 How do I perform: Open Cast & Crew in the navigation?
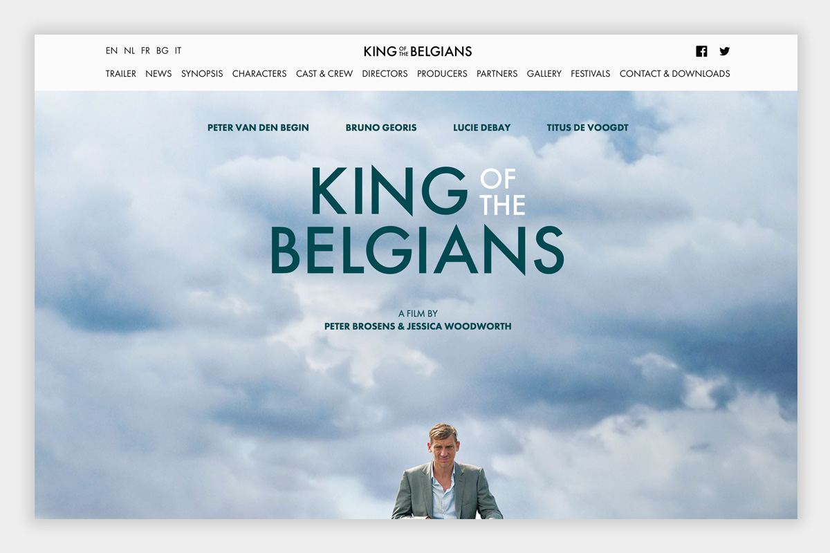(x=324, y=73)
